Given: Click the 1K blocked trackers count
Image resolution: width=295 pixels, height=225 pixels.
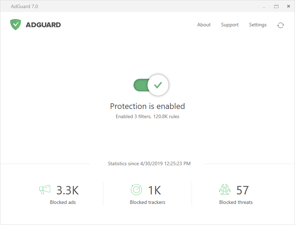Looking at the screenshot, I should tap(155, 190).
